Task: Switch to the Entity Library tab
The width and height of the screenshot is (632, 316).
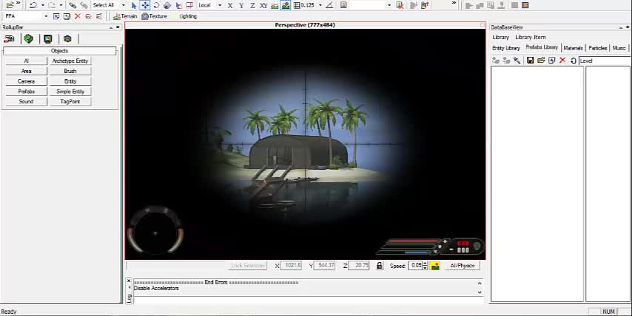Action: (x=506, y=48)
